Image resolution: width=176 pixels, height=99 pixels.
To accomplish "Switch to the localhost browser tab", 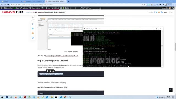I will pos(34,2).
